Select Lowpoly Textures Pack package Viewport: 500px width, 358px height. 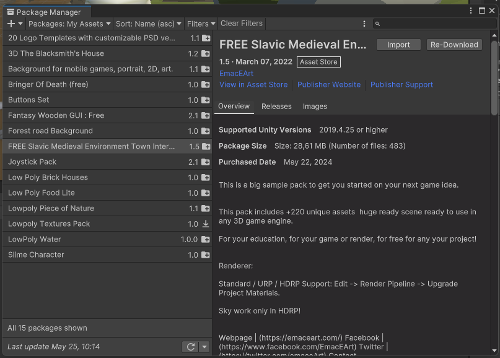click(107, 224)
